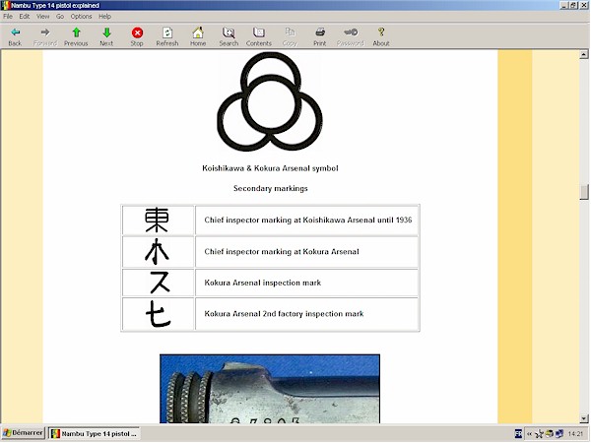The height and width of the screenshot is (443, 591).
Task: Open the Démarrer start menu
Action: 24,433
